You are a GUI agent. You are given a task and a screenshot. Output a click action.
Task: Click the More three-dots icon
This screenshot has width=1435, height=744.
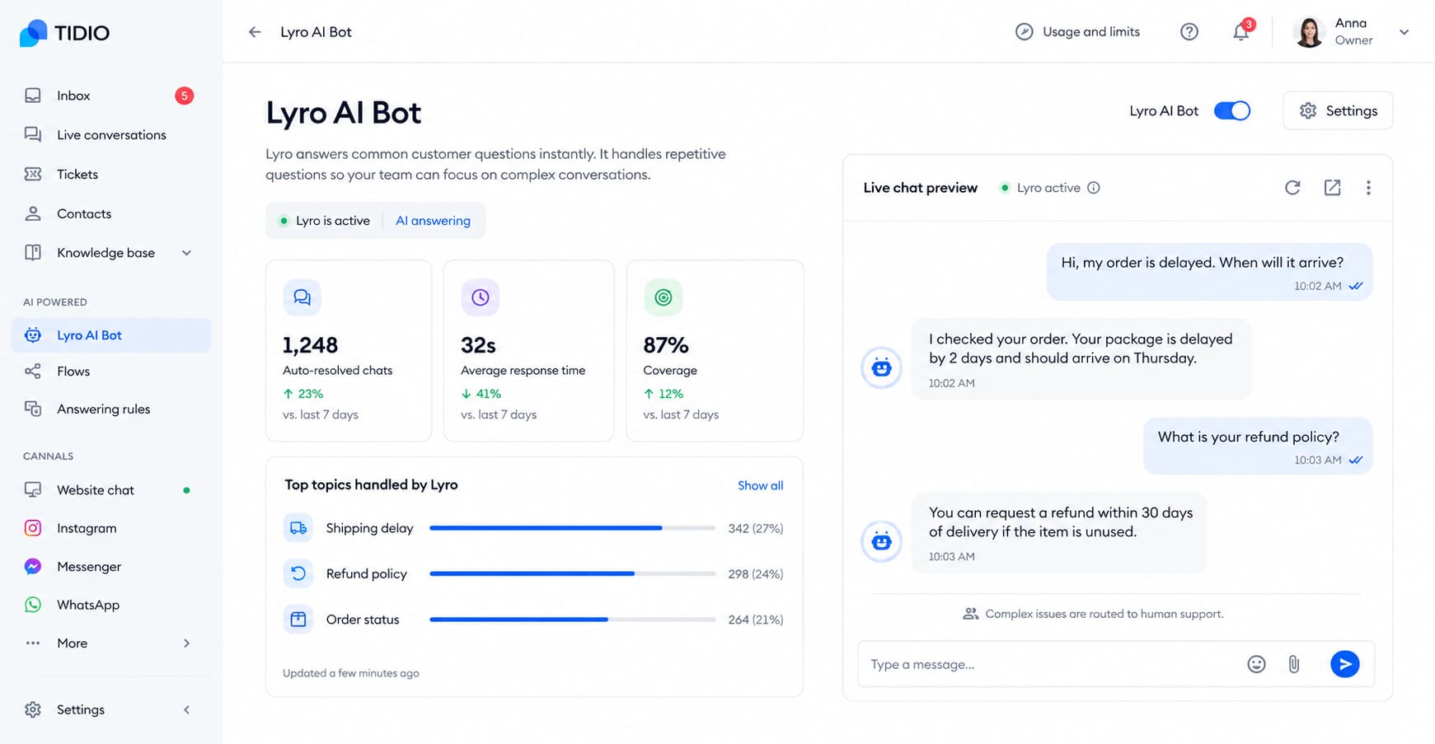pos(33,643)
